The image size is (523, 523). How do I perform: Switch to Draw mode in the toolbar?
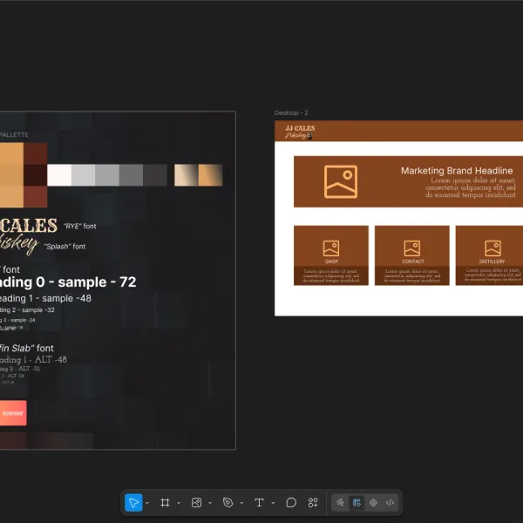pos(340,502)
